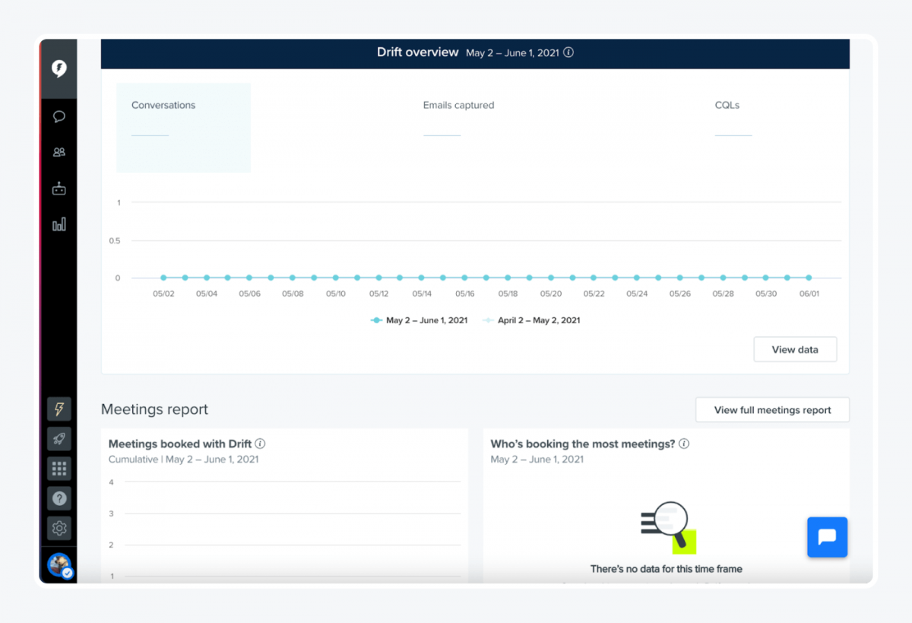Click info icon beside Meetings booked with Drift

(260, 443)
